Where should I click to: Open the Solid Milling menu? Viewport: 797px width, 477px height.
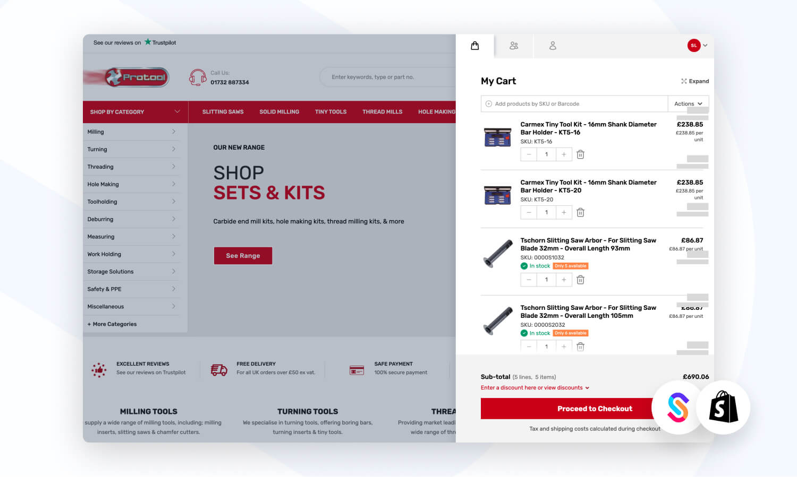(x=279, y=112)
